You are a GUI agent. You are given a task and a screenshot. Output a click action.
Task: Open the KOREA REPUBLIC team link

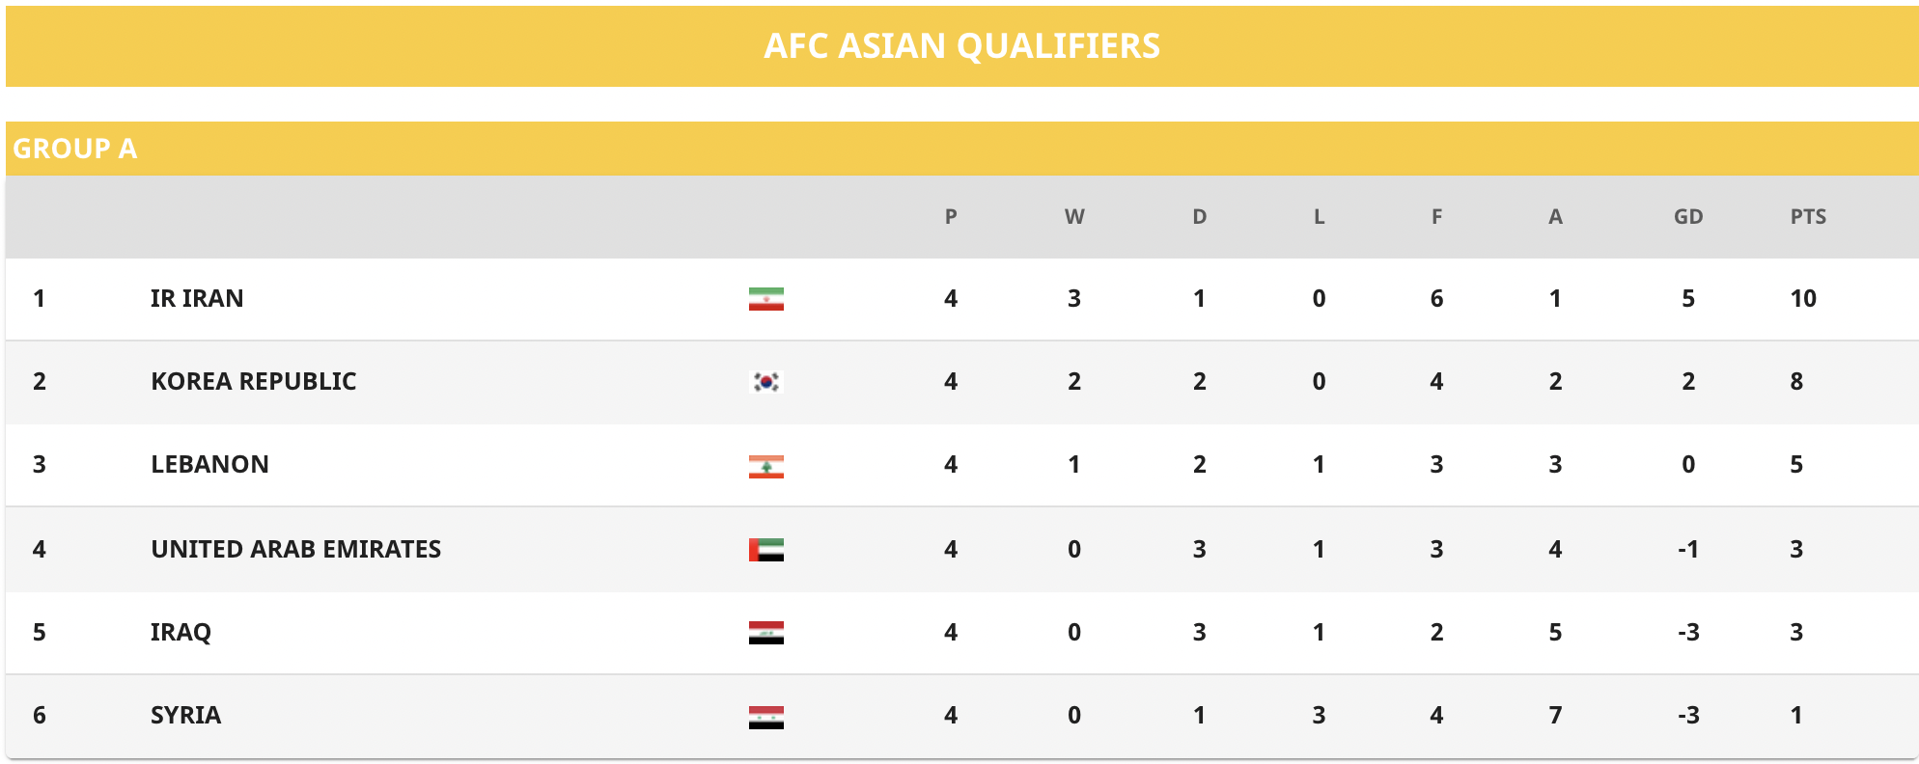(x=254, y=381)
